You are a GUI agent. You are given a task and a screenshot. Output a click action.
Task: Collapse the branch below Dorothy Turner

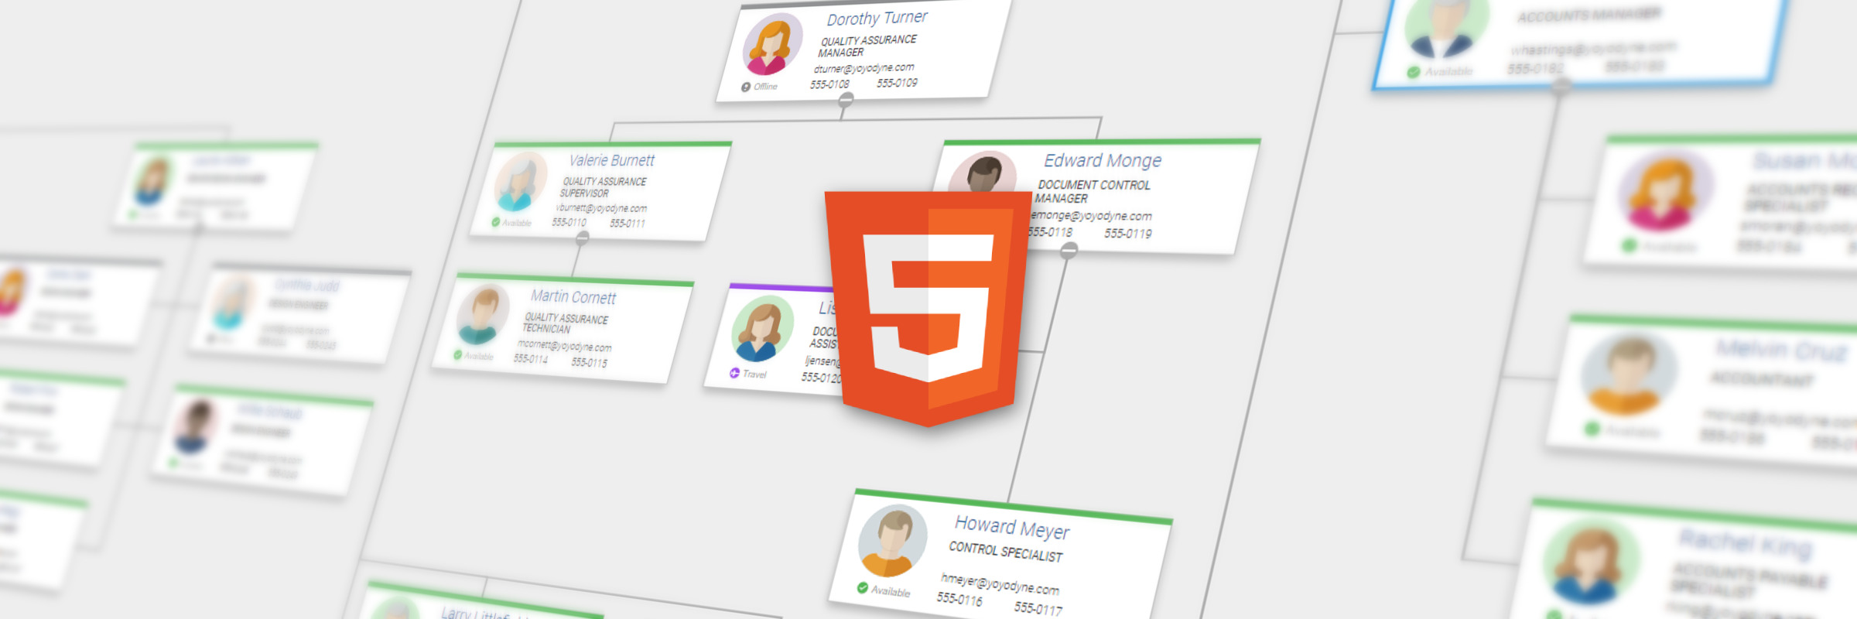[x=846, y=99]
